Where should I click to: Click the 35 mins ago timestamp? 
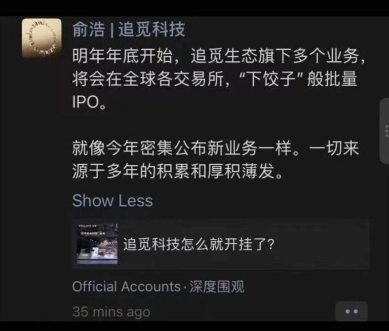[x=111, y=312]
